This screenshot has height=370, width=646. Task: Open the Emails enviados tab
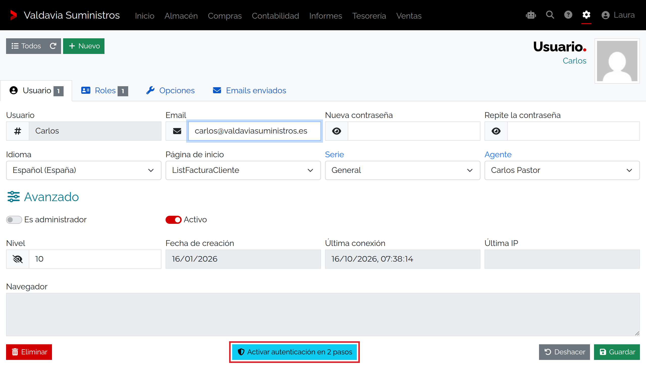point(249,91)
